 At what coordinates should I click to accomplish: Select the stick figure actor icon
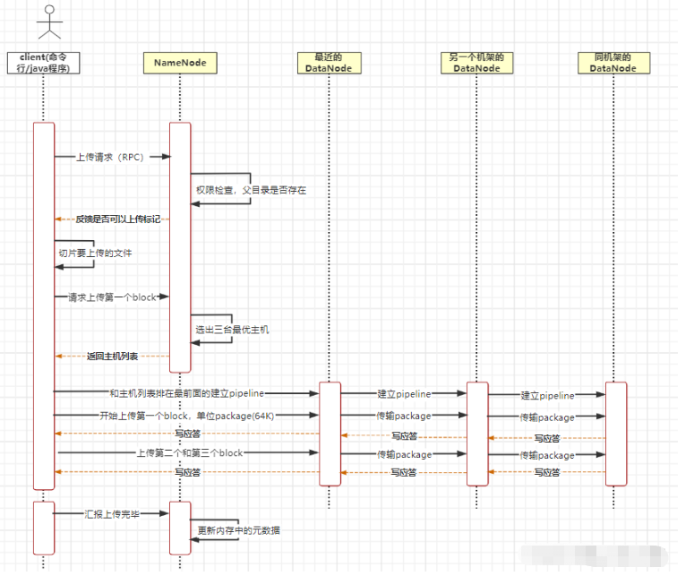(x=49, y=21)
